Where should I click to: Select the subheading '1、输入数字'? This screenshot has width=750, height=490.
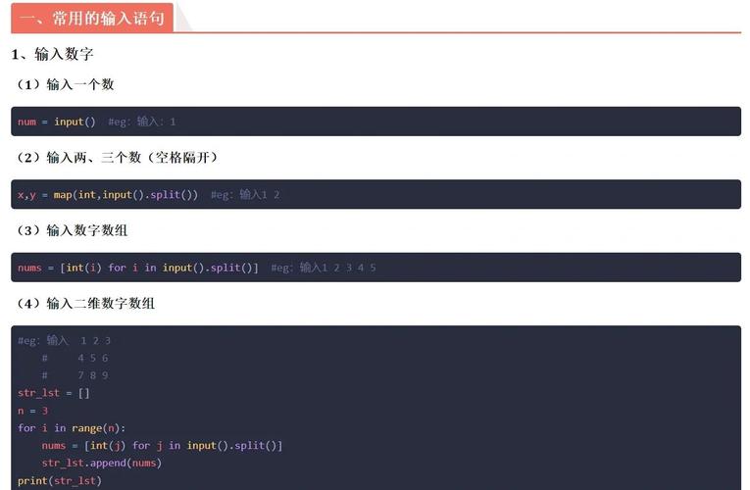point(52,54)
